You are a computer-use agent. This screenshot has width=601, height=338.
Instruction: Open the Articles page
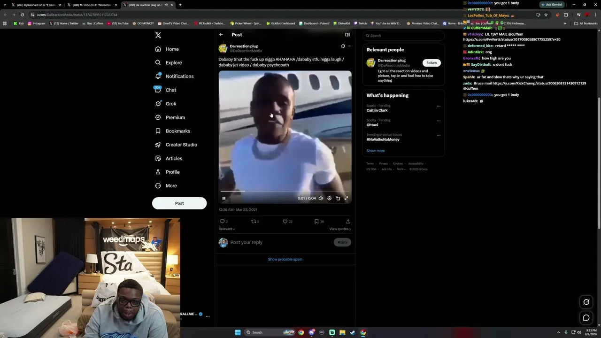click(169, 158)
